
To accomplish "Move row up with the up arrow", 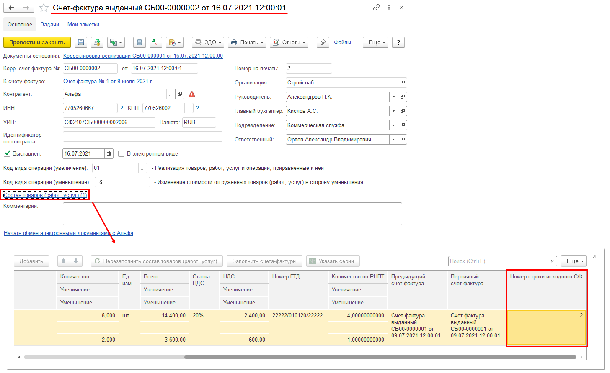I will pos(64,261).
